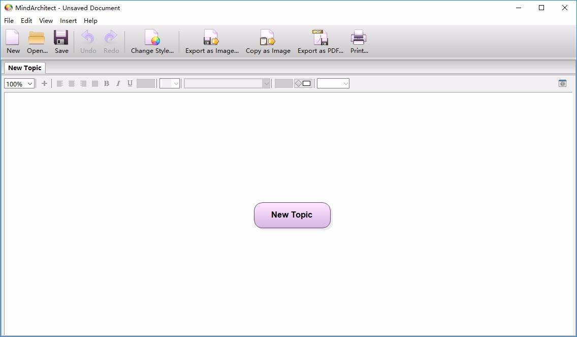Open the Change Style... dialog
The width and height of the screenshot is (577, 337).
coord(152,42)
